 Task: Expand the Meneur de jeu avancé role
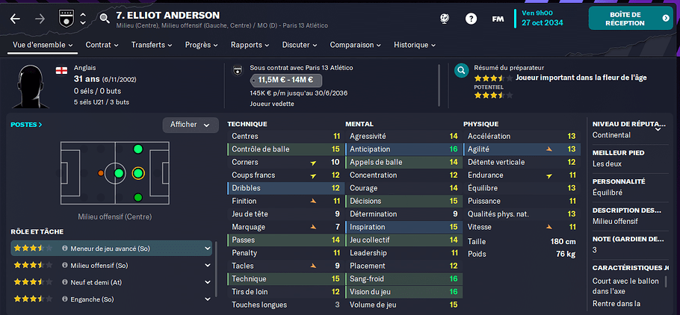(207, 249)
